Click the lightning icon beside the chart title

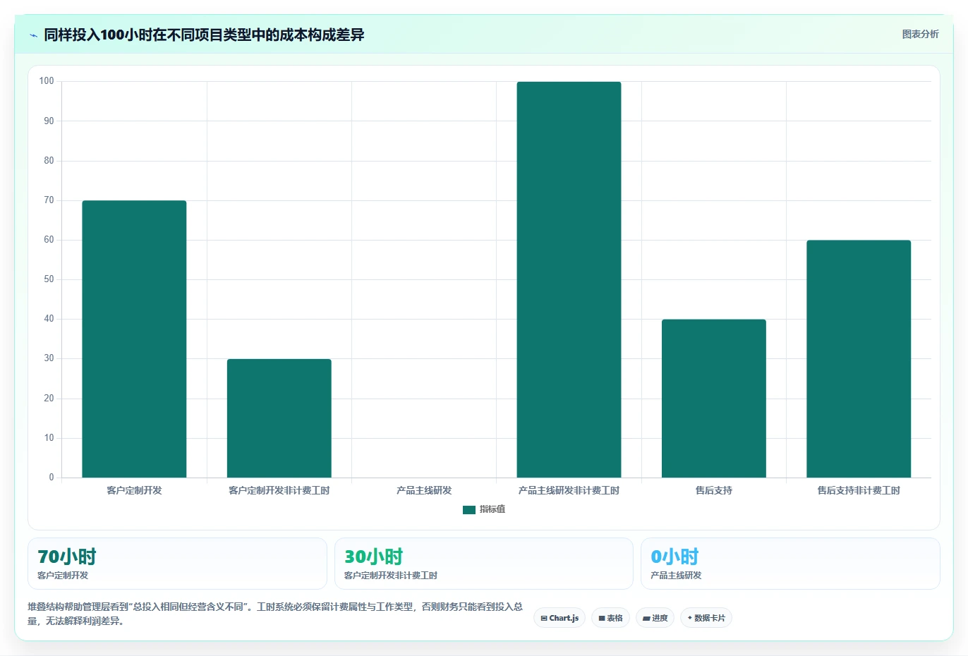(33, 35)
